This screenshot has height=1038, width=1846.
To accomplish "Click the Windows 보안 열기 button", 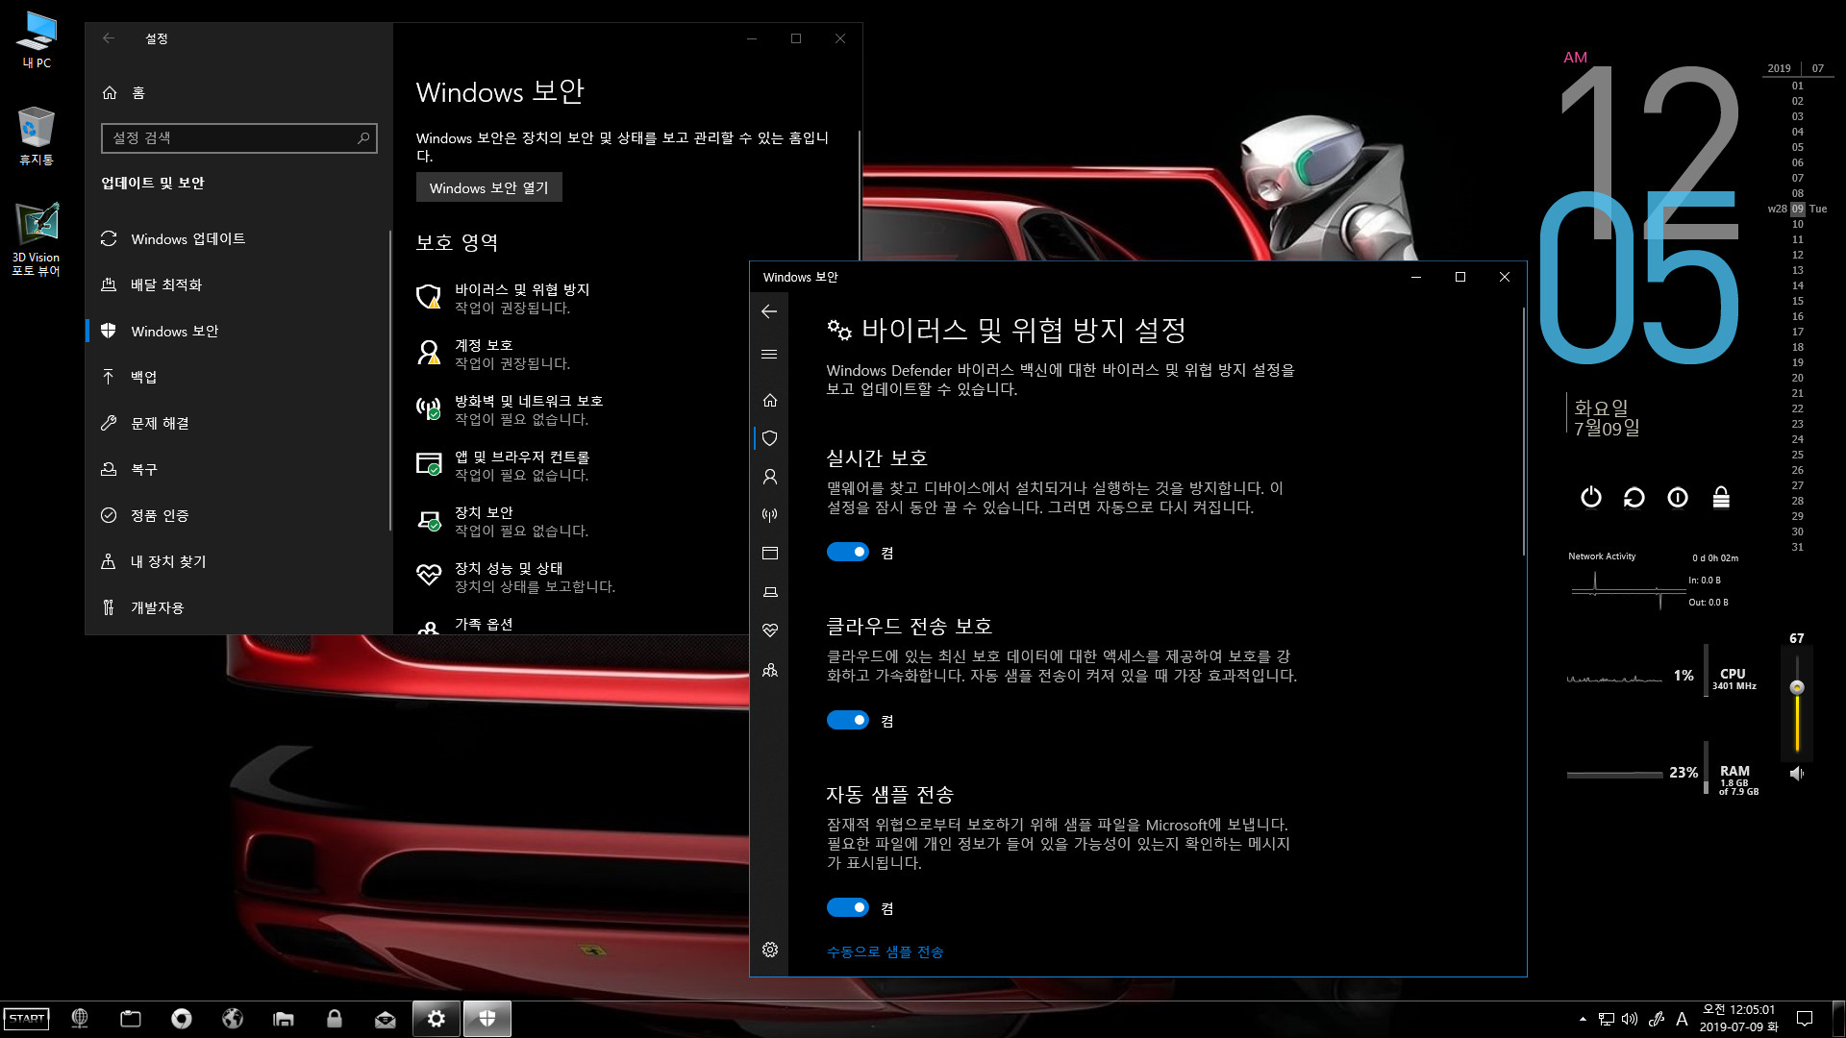I will tap(488, 187).
